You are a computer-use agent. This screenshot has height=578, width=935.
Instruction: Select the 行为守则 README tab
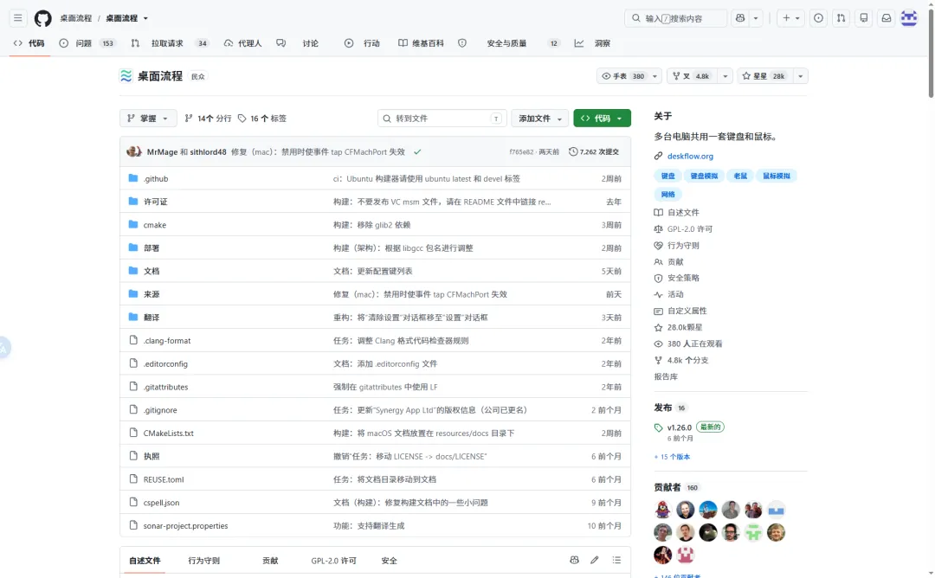(204, 561)
